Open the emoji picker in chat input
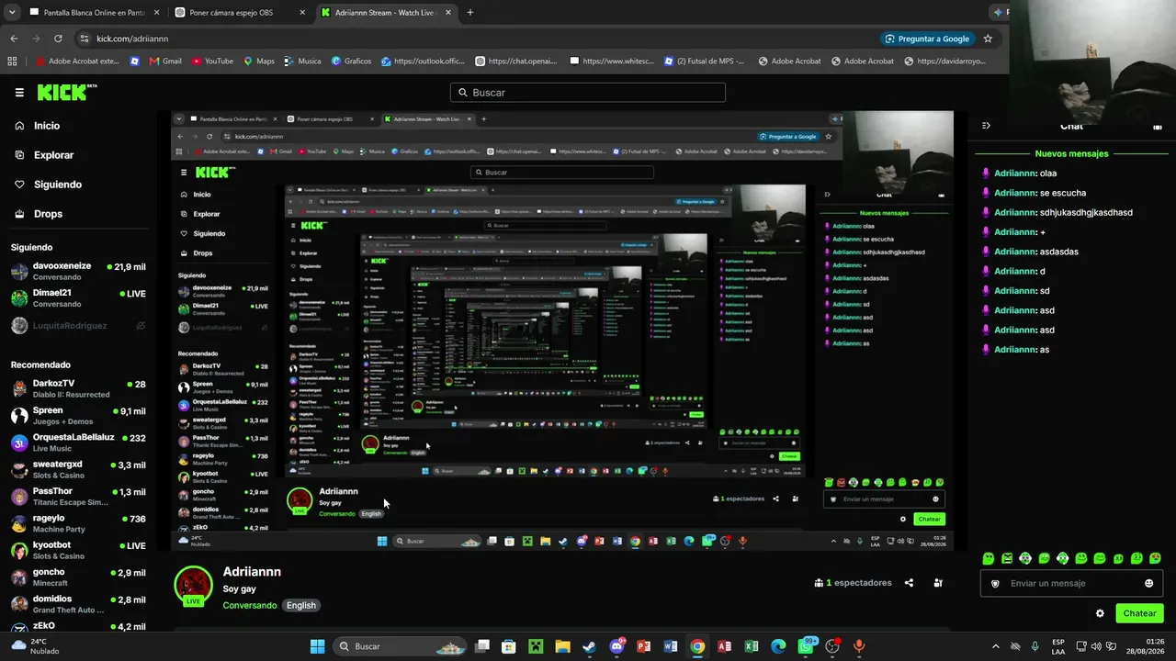Viewport: 1176px width, 661px height. point(1148,583)
